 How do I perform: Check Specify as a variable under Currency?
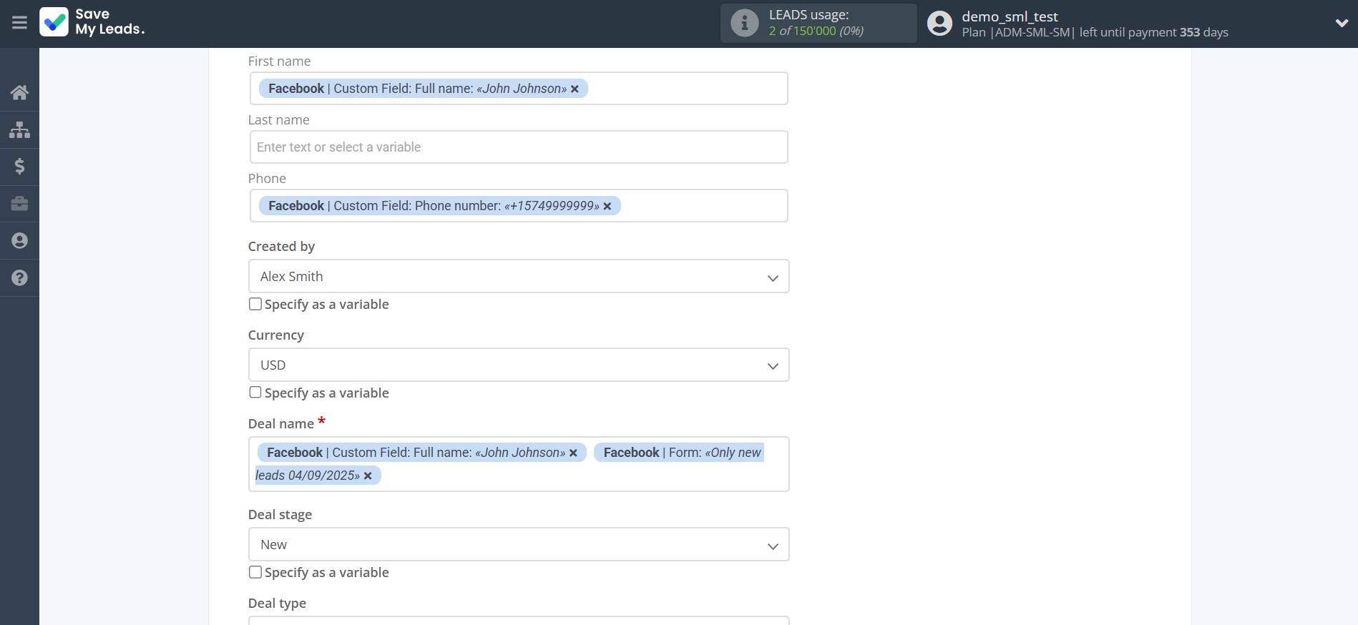coord(255,393)
